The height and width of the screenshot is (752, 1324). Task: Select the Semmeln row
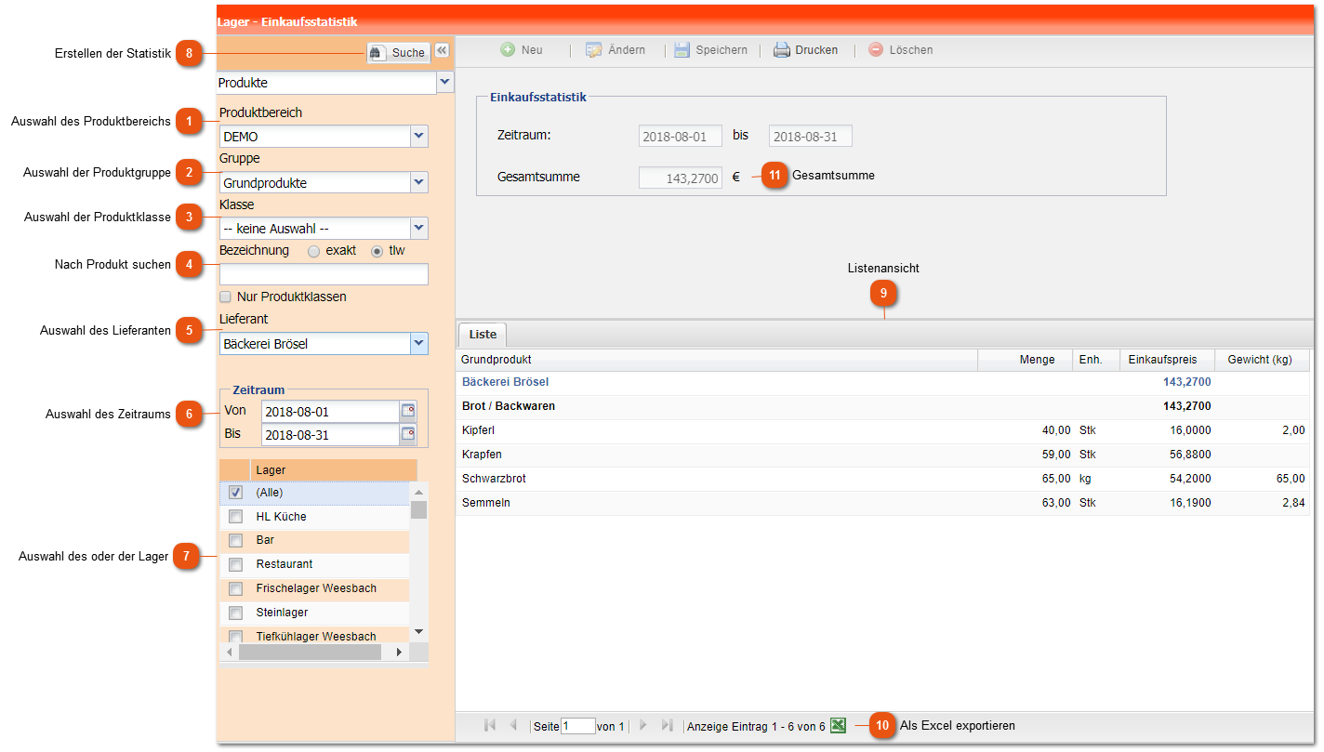pyautogui.click(x=883, y=503)
